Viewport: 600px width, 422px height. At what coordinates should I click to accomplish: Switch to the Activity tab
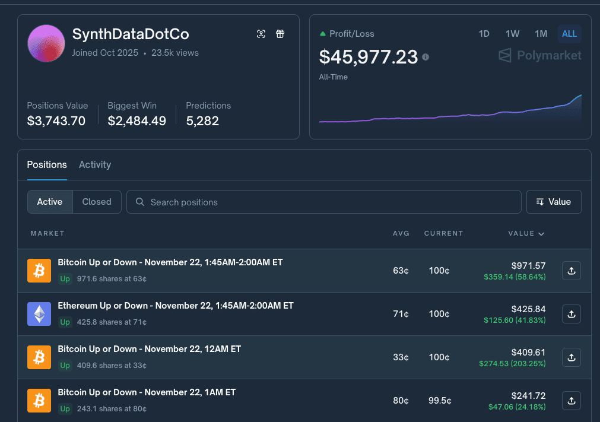[95, 164]
